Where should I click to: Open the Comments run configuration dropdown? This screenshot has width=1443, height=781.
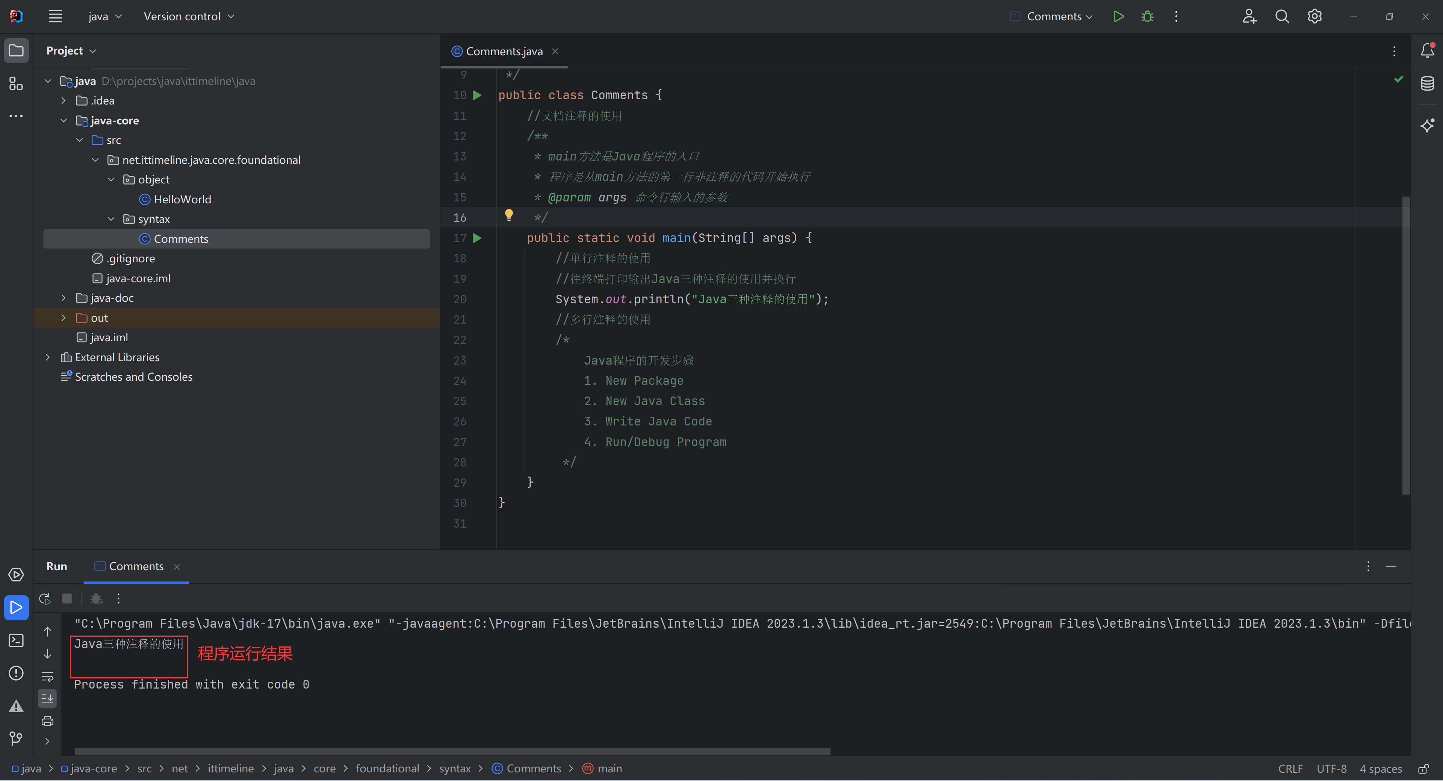click(1051, 16)
